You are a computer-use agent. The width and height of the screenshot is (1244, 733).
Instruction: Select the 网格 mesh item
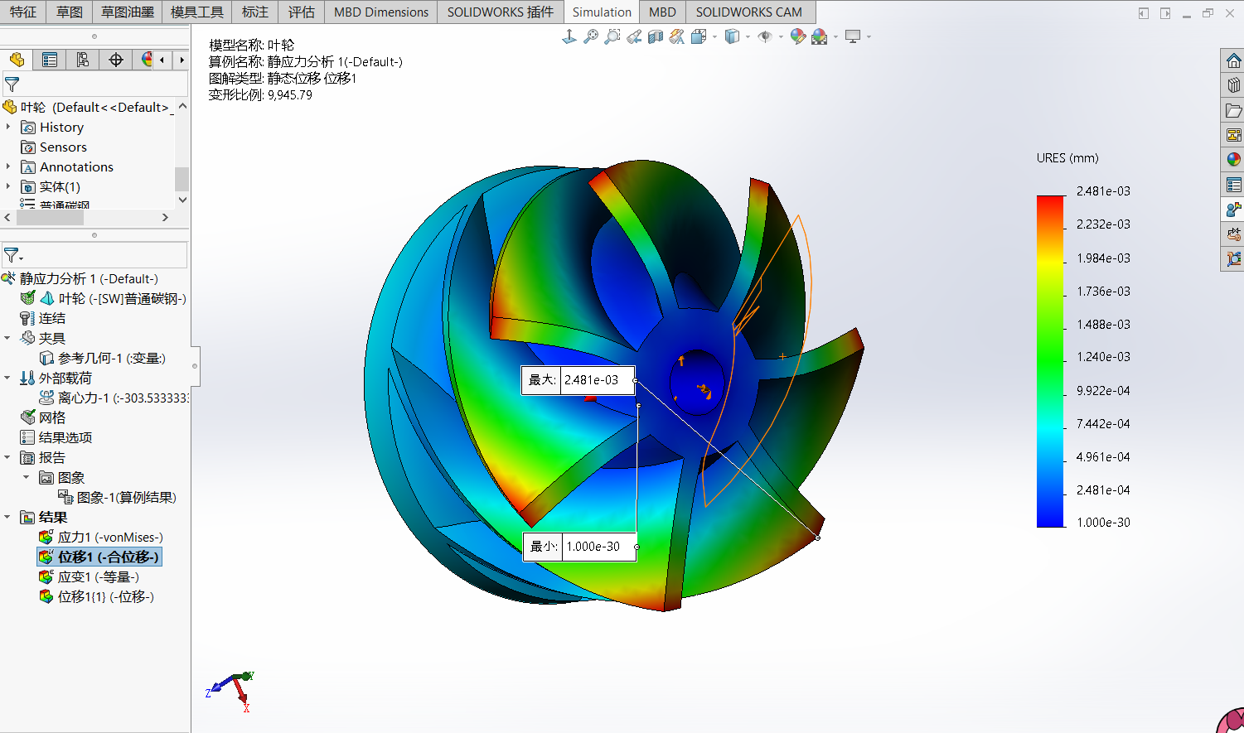[x=43, y=417]
